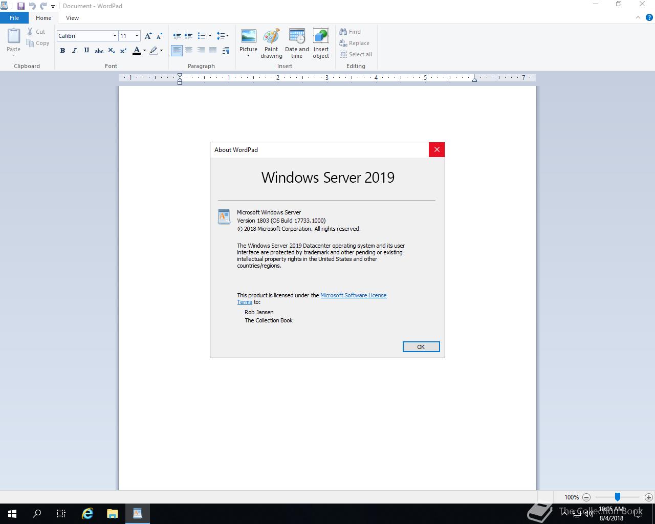Click OK in the About WordPad dialog
This screenshot has width=655, height=524.
click(421, 347)
